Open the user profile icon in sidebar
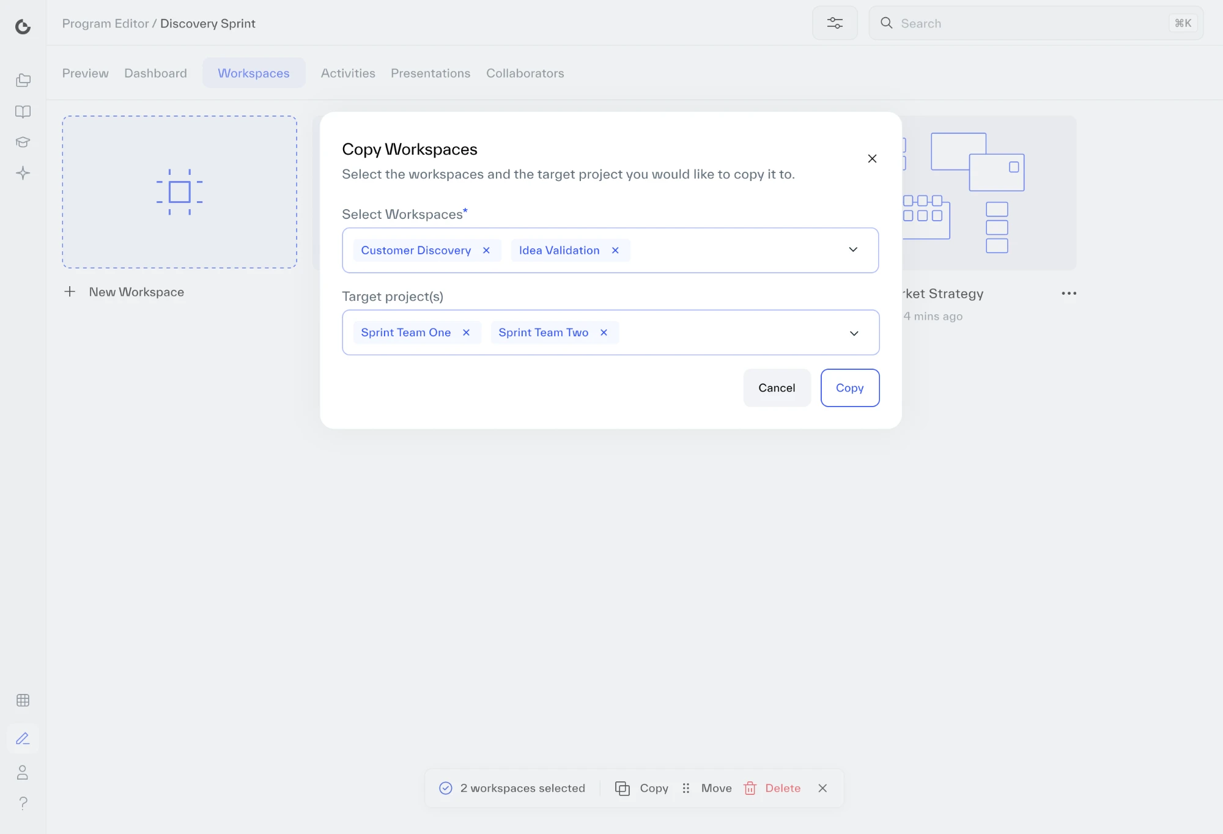 pyautogui.click(x=23, y=772)
